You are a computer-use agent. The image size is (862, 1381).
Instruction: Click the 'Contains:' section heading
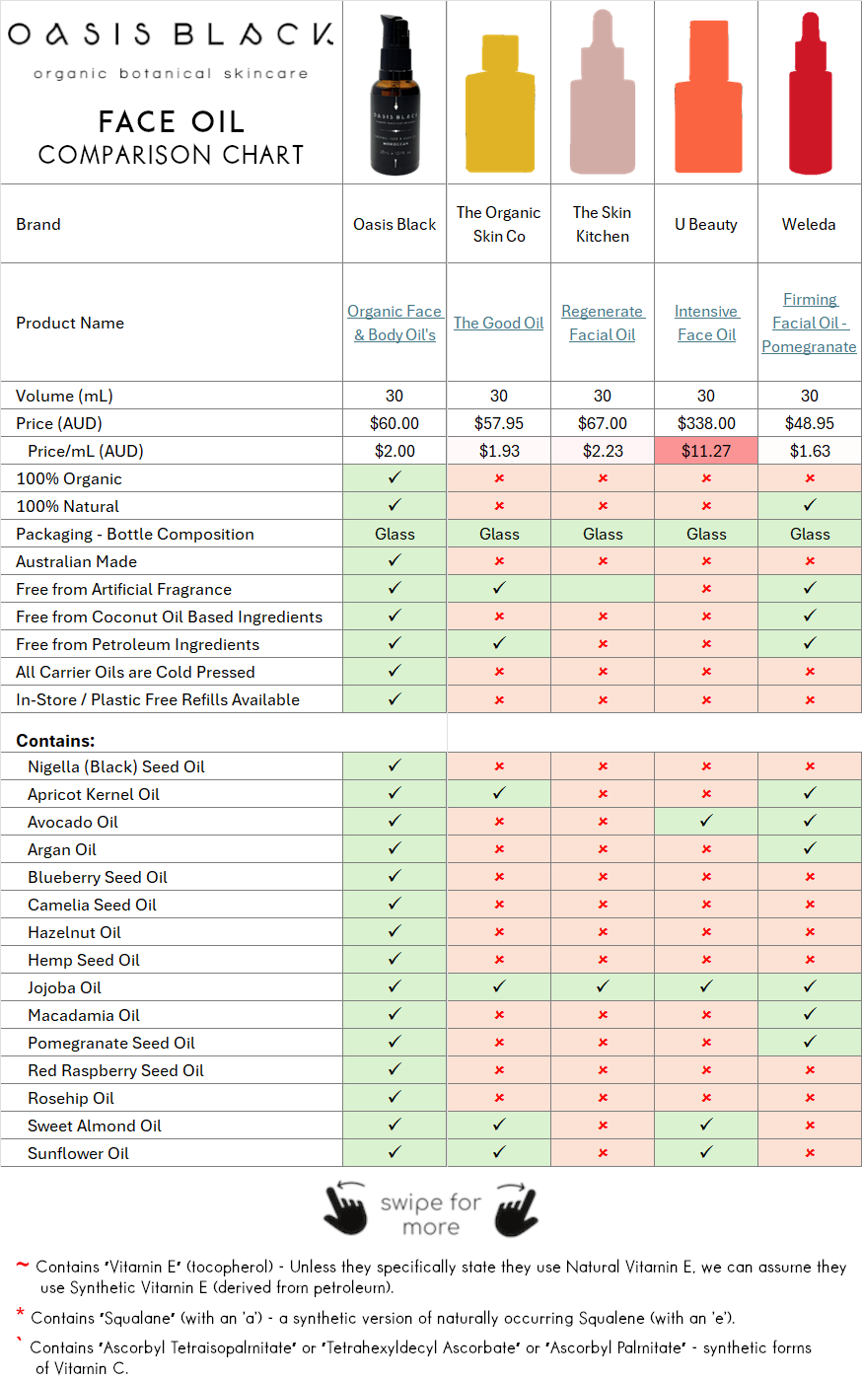(x=55, y=740)
